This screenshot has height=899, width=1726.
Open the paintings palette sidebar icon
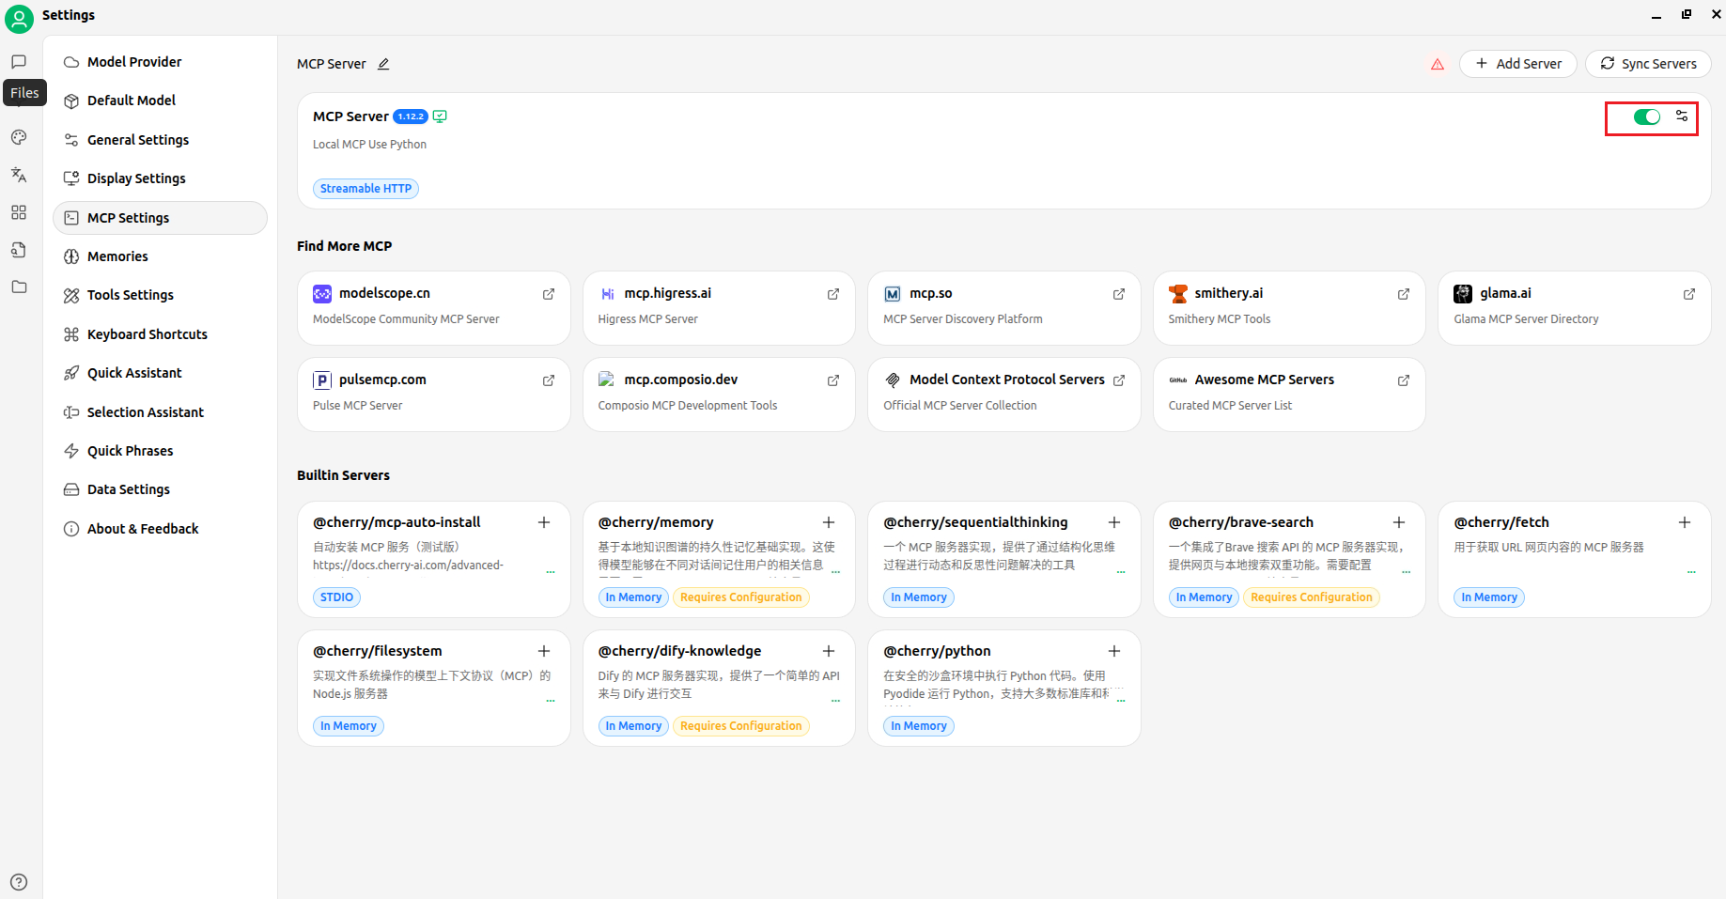click(x=19, y=137)
